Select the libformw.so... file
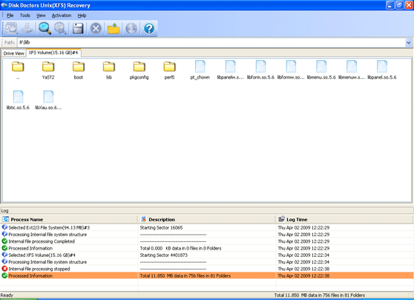 click(291, 70)
